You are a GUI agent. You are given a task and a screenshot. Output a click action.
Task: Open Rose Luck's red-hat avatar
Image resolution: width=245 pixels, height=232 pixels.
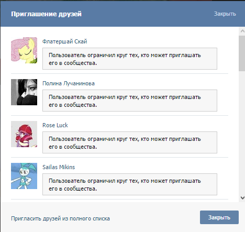[24, 134]
